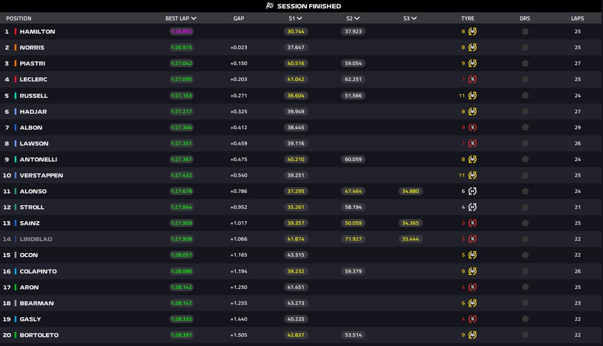
Task: Click the Gap column header
Action: 238,18
